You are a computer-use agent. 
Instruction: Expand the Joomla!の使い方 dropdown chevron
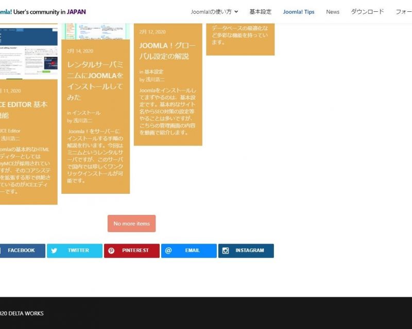tap(236, 12)
